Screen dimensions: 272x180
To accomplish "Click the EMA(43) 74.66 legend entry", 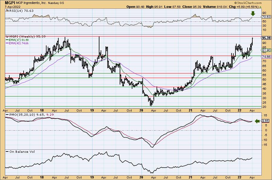I will (x=17, y=43).
